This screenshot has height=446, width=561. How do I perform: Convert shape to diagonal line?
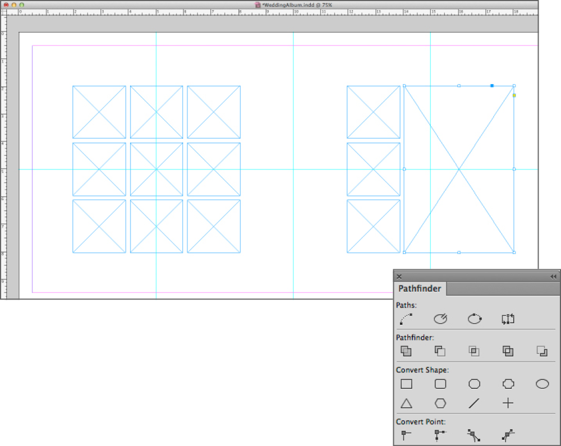tap(474, 403)
